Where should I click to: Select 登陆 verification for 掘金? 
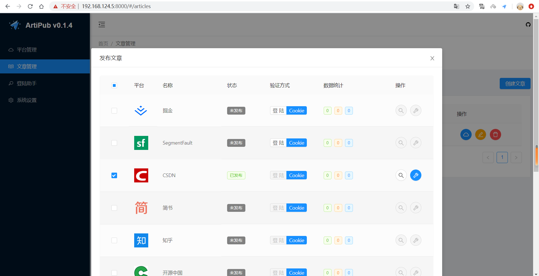point(278,111)
